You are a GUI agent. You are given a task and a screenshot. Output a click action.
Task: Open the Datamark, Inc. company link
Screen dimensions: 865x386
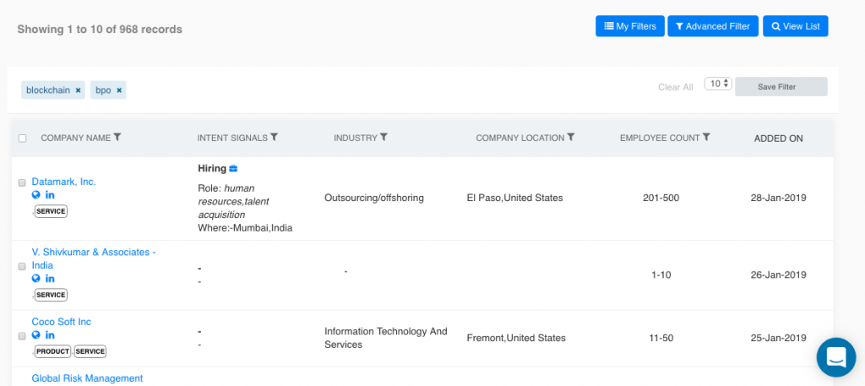(63, 182)
